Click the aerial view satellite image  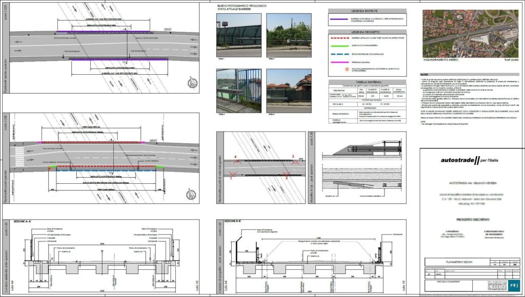471,33
